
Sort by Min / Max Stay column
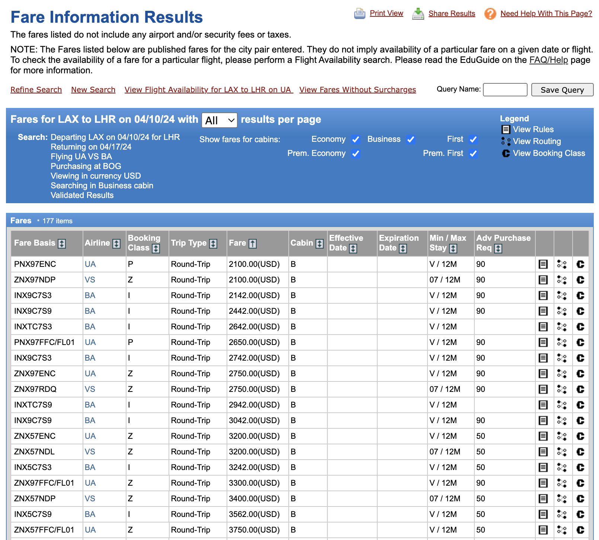(x=453, y=249)
